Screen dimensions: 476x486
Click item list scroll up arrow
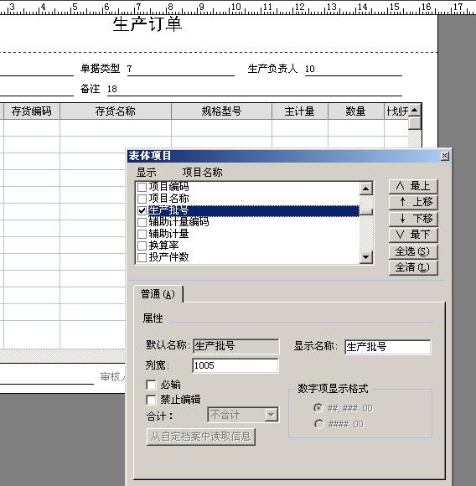(x=365, y=189)
